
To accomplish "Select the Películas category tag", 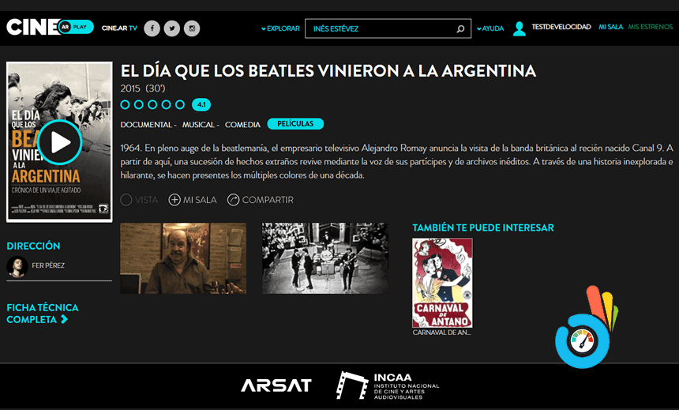I will coord(295,123).
